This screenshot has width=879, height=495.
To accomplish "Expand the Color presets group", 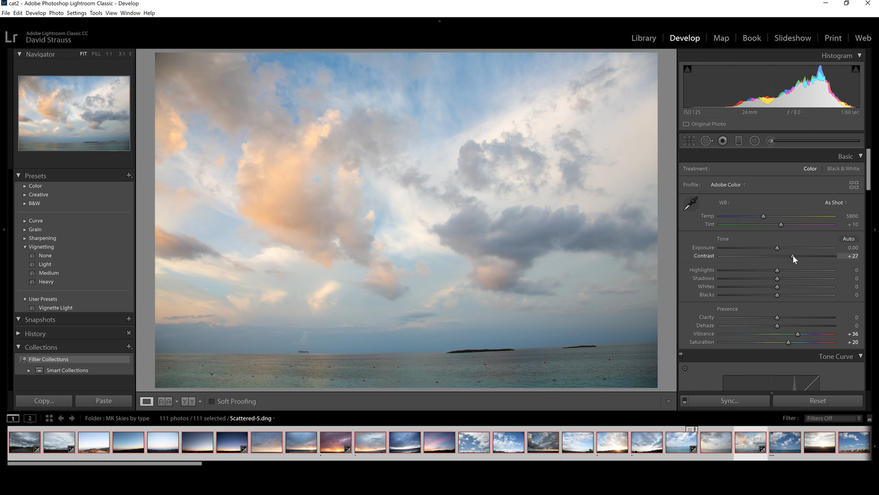I will pos(25,186).
